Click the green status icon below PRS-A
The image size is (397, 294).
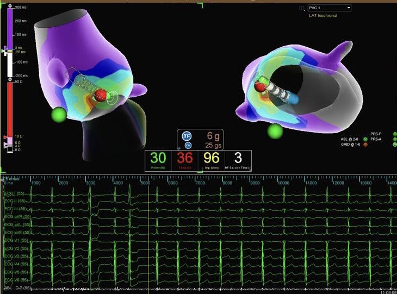tap(395, 145)
